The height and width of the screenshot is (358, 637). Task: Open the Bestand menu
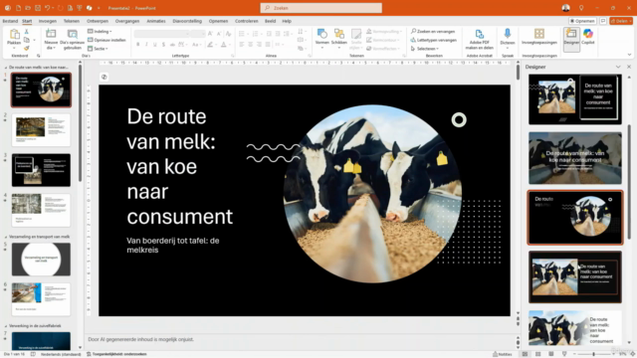[x=10, y=21]
